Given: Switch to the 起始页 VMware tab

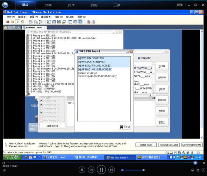Looking at the screenshot, I should coord(11,28).
